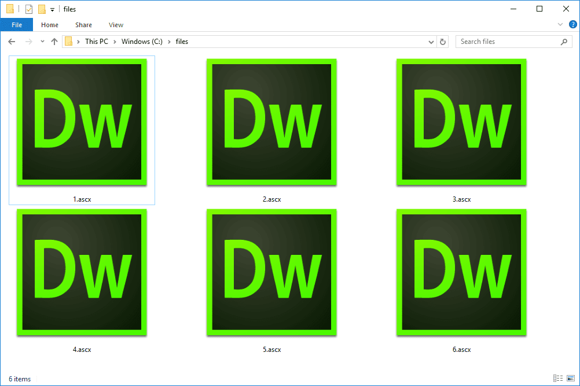Open recent locations dropdown arrow
580x386 pixels.
42,42
